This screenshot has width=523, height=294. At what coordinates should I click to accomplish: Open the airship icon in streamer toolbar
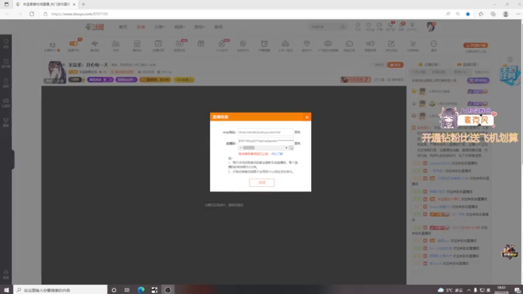[x=328, y=44]
